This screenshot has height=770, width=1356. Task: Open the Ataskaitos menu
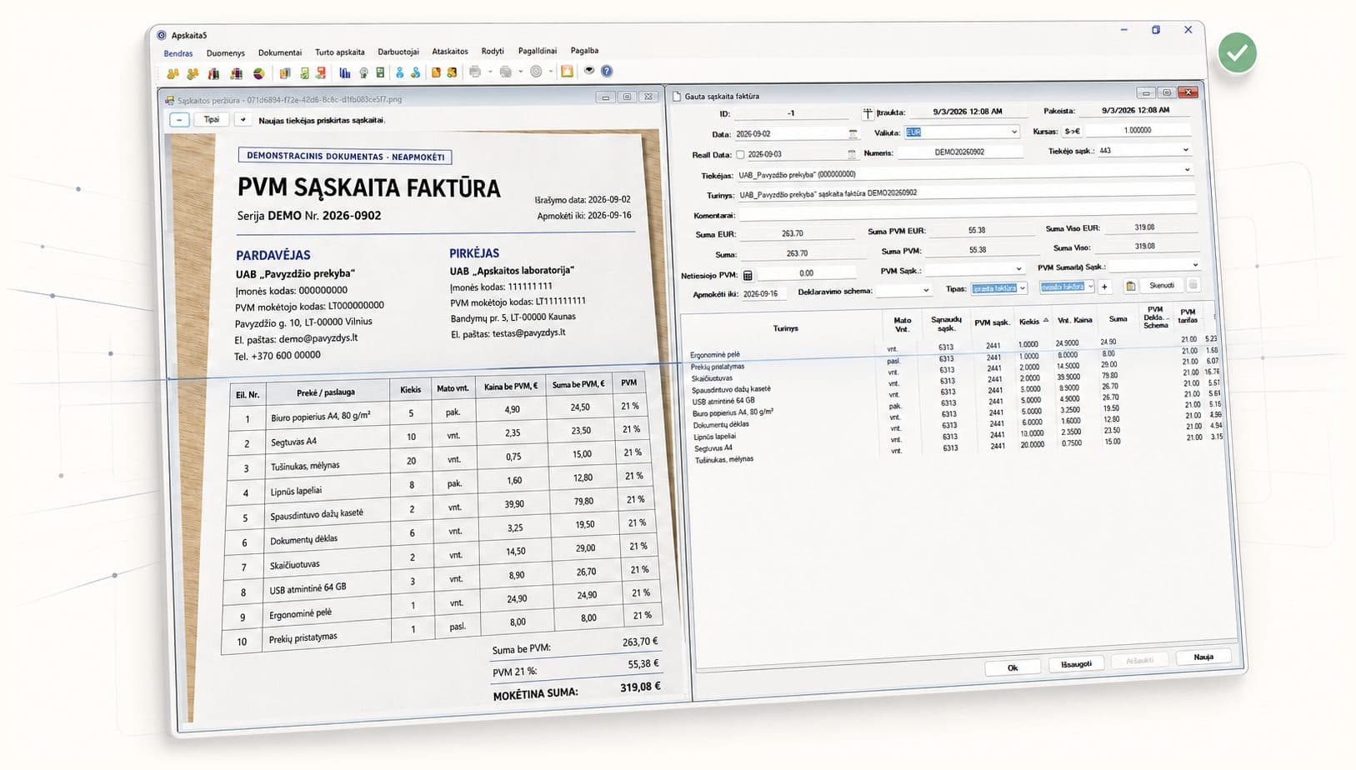(x=450, y=52)
